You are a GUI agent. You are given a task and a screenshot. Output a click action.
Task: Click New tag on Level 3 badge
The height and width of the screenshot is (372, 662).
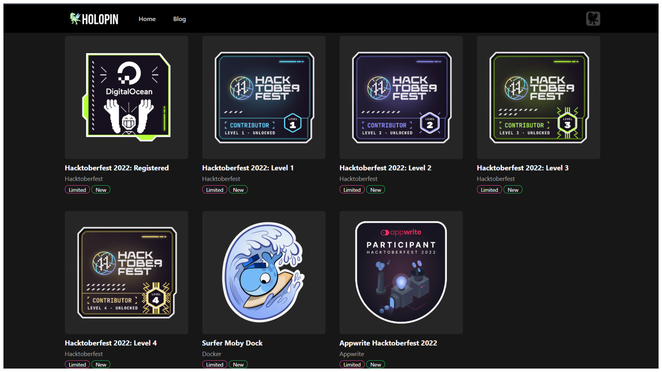(x=513, y=190)
